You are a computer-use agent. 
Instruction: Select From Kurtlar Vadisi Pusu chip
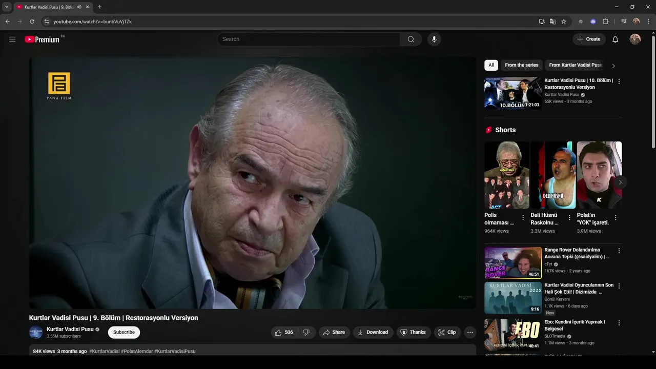tap(576, 65)
